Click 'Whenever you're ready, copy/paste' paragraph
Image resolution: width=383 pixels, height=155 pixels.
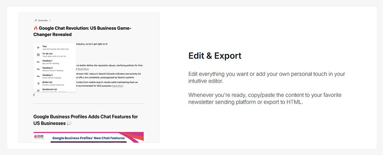click(x=265, y=98)
